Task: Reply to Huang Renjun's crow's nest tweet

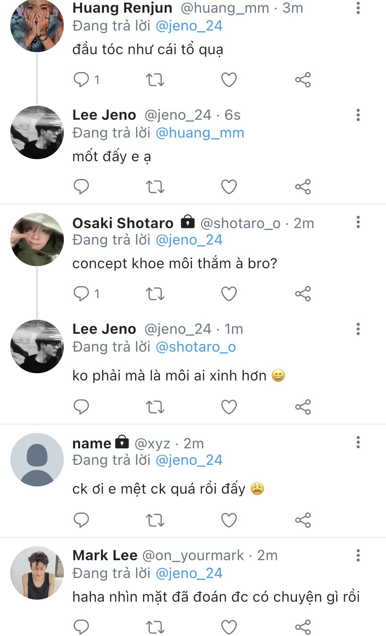Action: [x=81, y=80]
